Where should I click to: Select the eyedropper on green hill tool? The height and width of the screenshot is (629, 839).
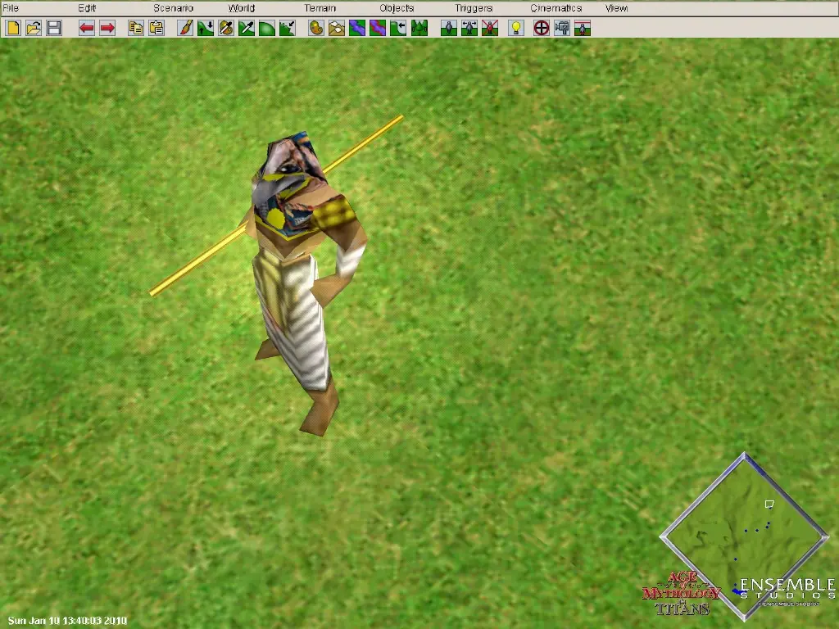point(246,28)
